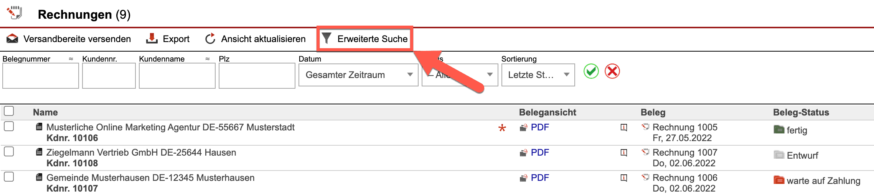The image size is (874, 195).
Task: Check the box for Musterliche Online Marketing Agentur
Action: click(x=9, y=127)
